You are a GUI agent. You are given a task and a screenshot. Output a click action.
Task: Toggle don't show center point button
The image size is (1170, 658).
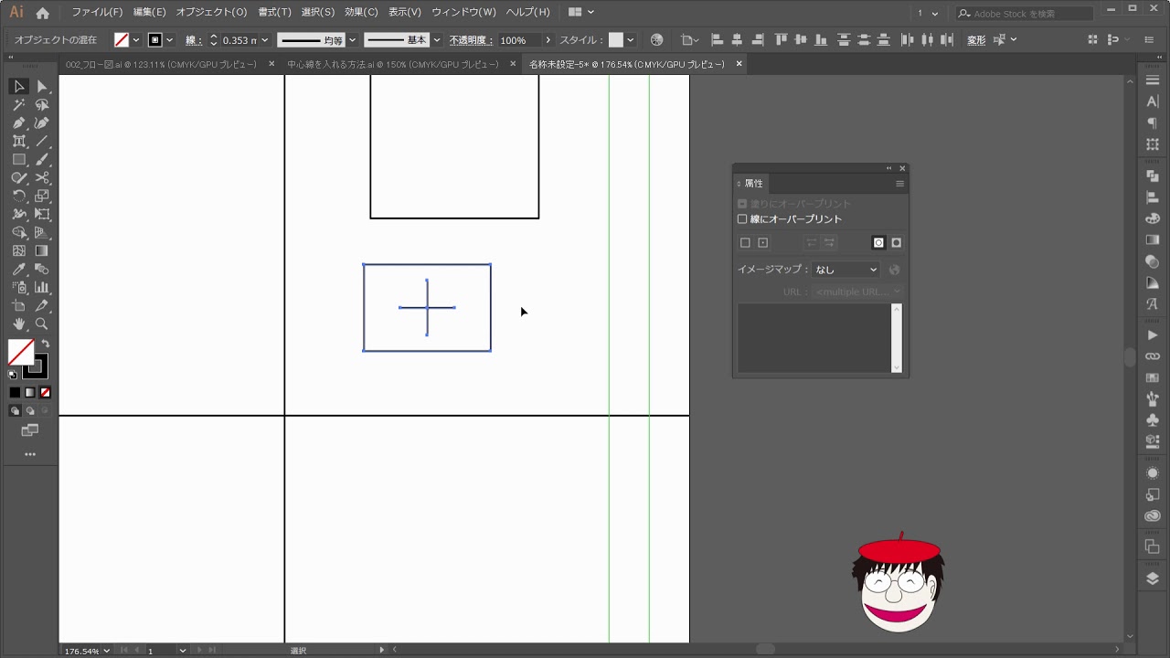point(745,243)
